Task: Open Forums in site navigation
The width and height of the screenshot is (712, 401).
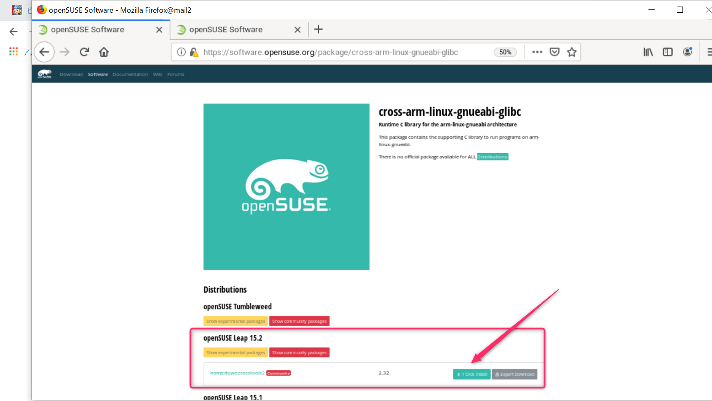Action: click(176, 74)
